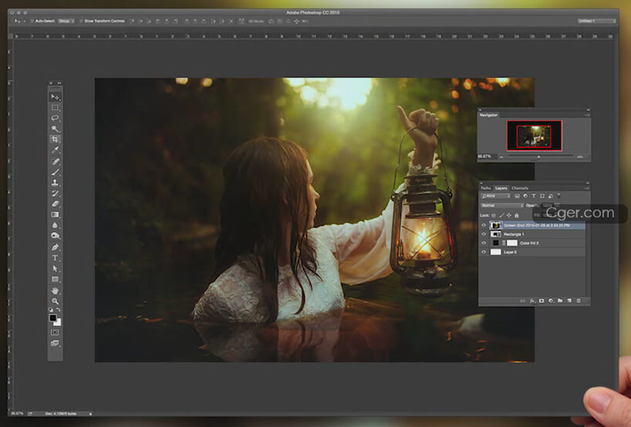
Task: Click the background color swatch
Action: (58, 322)
